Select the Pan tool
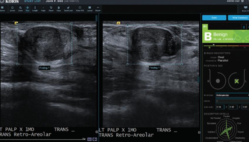Screen dimensions: 249x142 click(x=28, y=9)
